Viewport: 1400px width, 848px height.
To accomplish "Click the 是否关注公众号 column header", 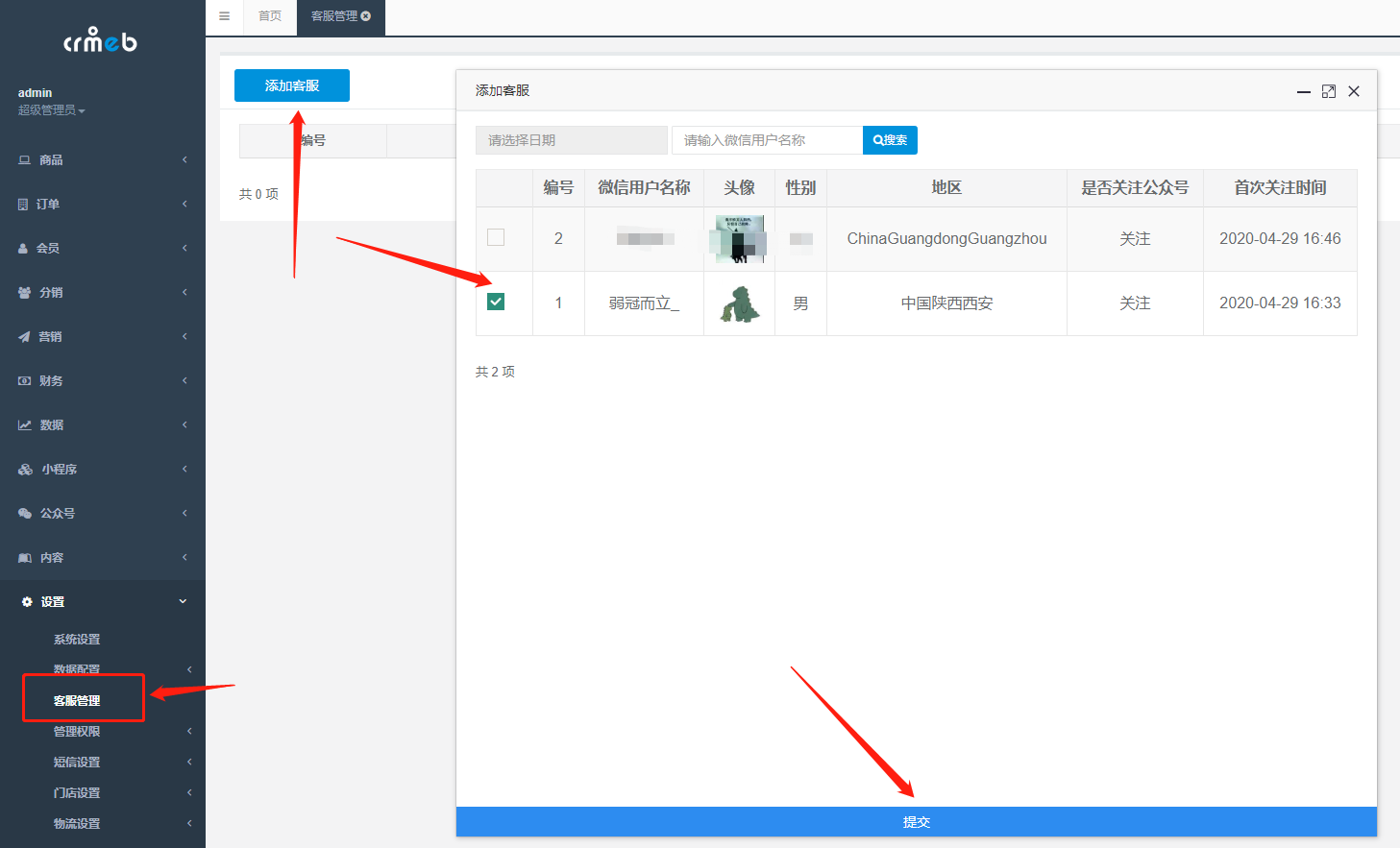I will [x=1135, y=188].
